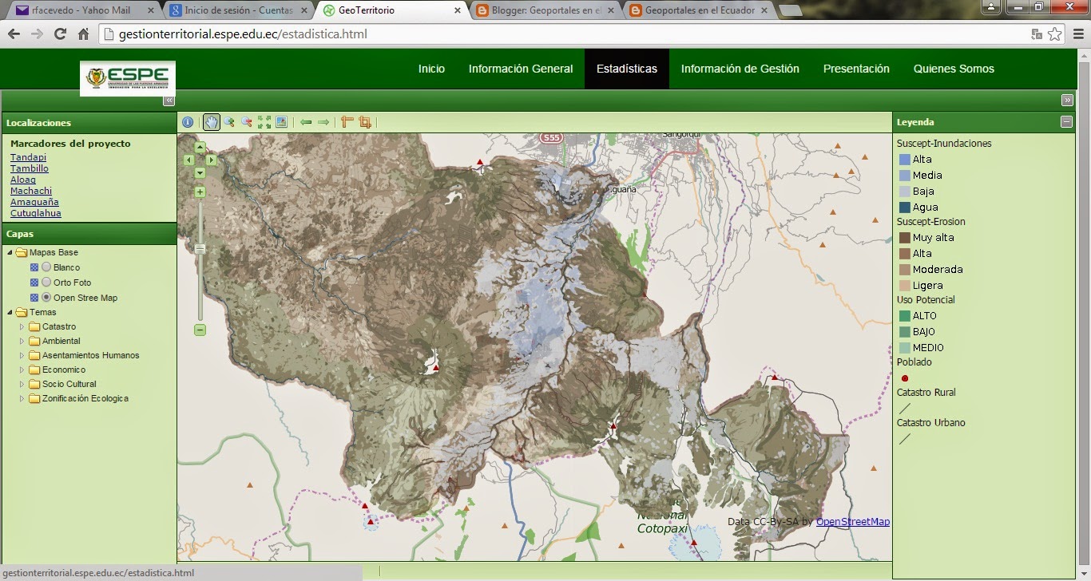
Task: Click the minus zoom-out map button
Action: tap(200, 330)
